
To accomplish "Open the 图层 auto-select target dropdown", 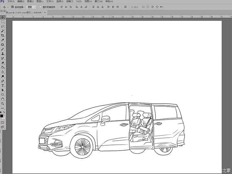I will [31, 7].
